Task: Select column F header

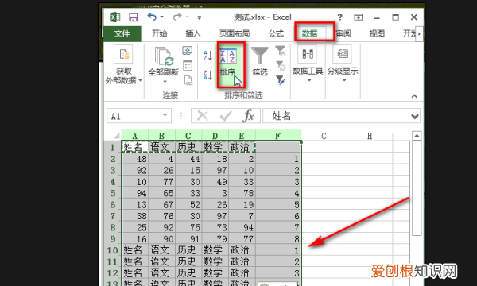Action: [x=278, y=136]
